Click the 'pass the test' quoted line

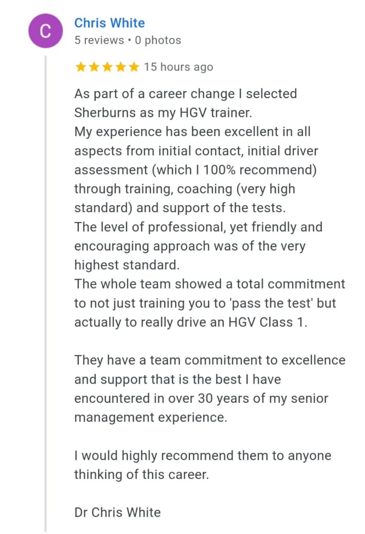coord(205,303)
